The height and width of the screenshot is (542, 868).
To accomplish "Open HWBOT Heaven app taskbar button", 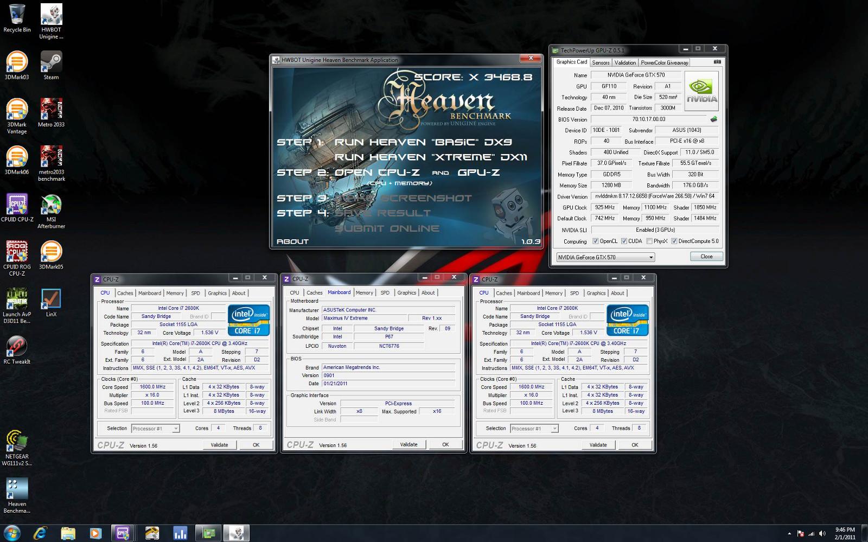I will (x=236, y=533).
